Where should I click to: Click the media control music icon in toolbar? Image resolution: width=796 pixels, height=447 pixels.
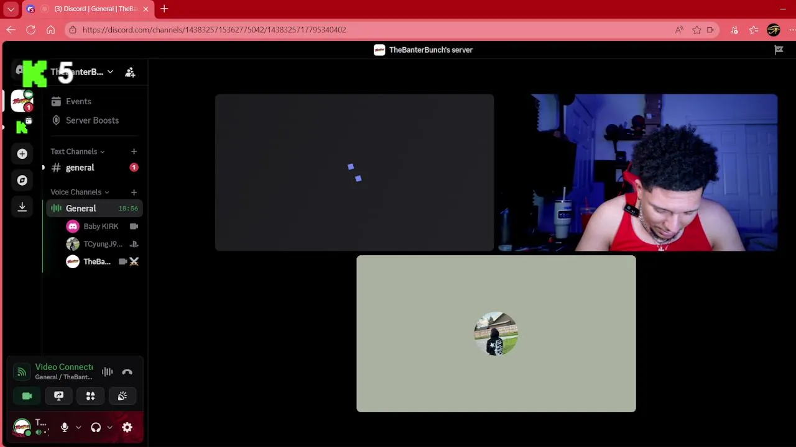coord(734,30)
